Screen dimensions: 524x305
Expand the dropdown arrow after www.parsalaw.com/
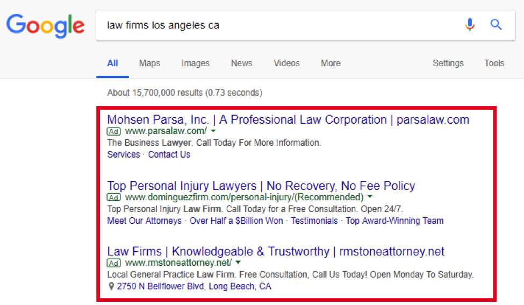(x=213, y=131)
